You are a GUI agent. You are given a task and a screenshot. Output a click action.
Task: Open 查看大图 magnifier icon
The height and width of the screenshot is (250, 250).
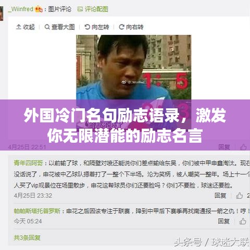click(x=47, y=27)
